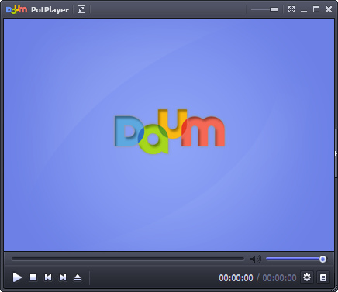Open the settings gear control panel
This screenshot has height=292, width=338.
(x=307, y=277)
